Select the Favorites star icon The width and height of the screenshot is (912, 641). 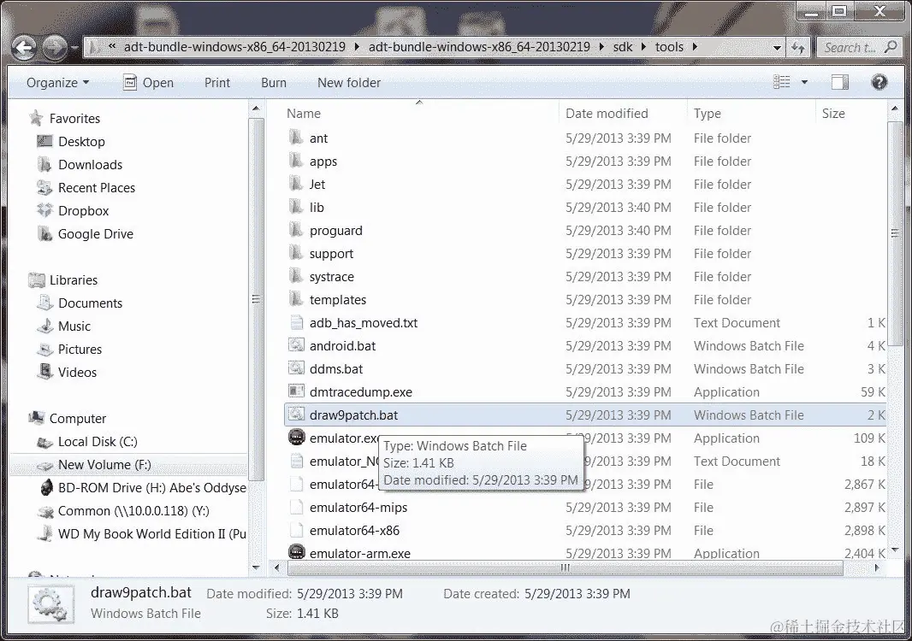[x=36, y=118]
